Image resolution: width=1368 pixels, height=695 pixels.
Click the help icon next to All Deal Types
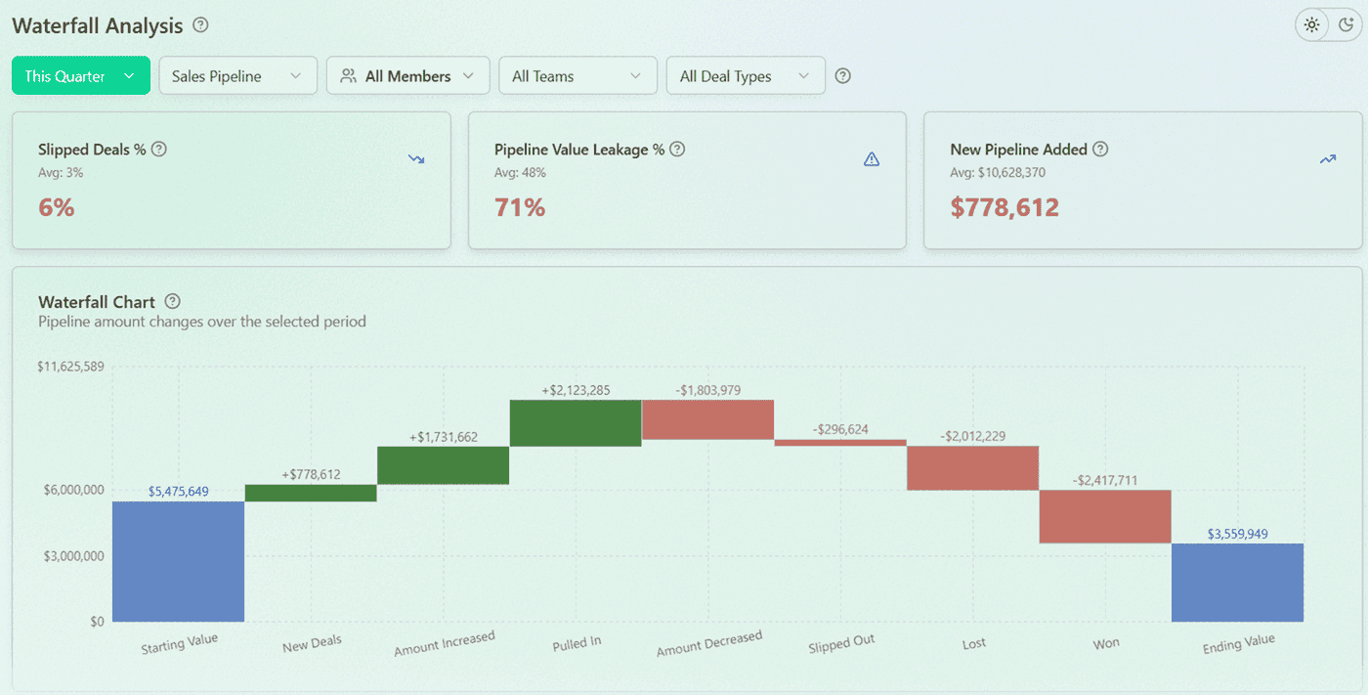pyautogui.click(x=842, y=75)
